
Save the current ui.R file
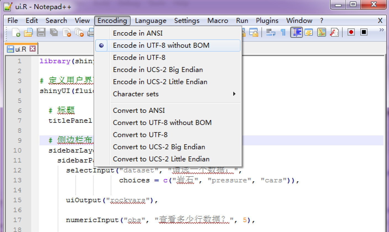[41, 32]
